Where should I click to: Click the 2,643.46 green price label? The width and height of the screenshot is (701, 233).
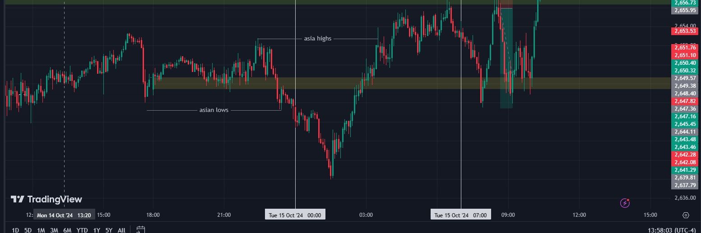pos(685,147)
